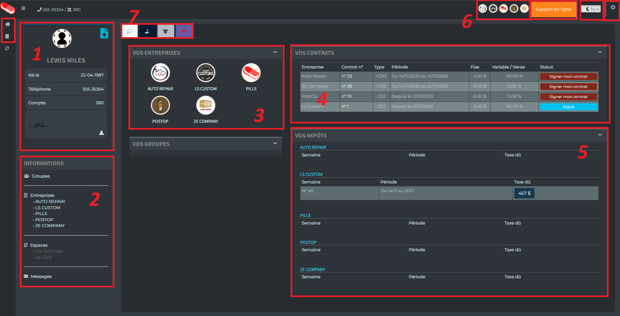The height and width of the screenshot is (316, 620).
Task: Download the signature using the download icon
Action: (101, 133)
